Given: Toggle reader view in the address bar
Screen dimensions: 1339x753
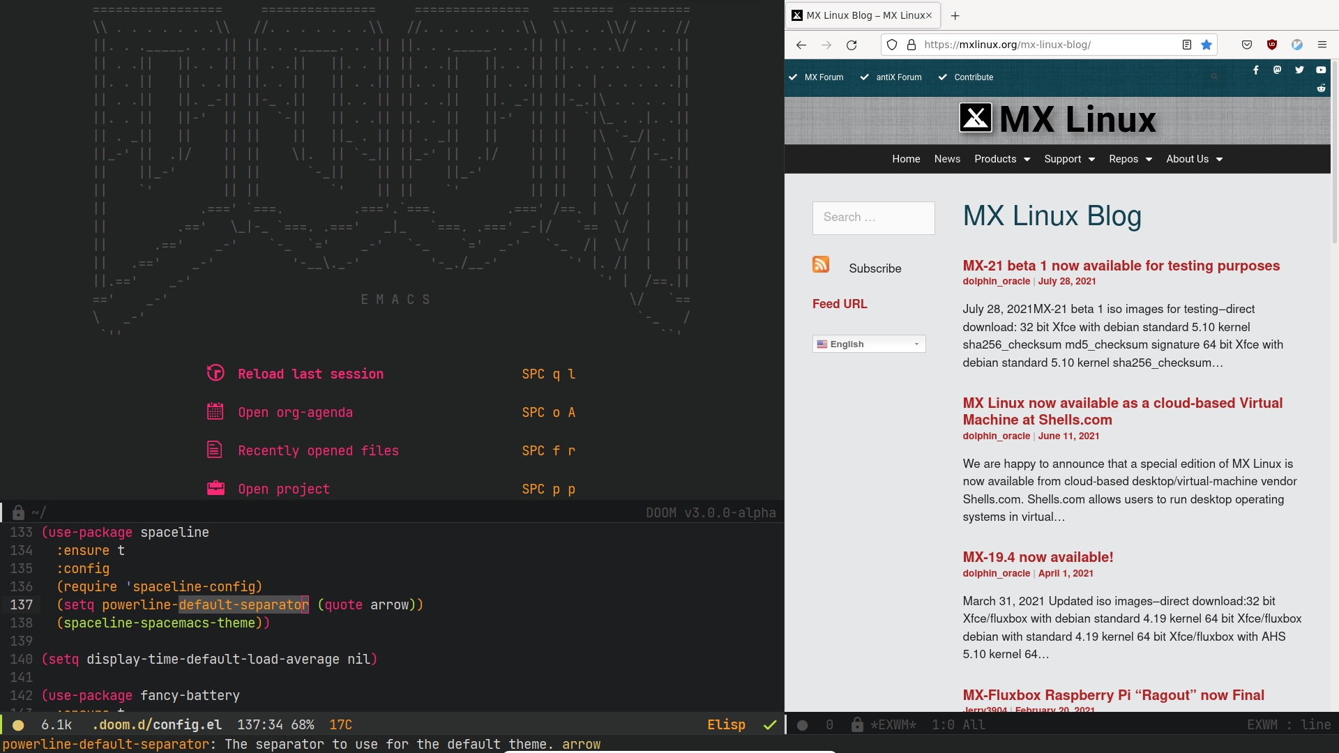Looking at the screenshot, I should [x=1186, y=44].
